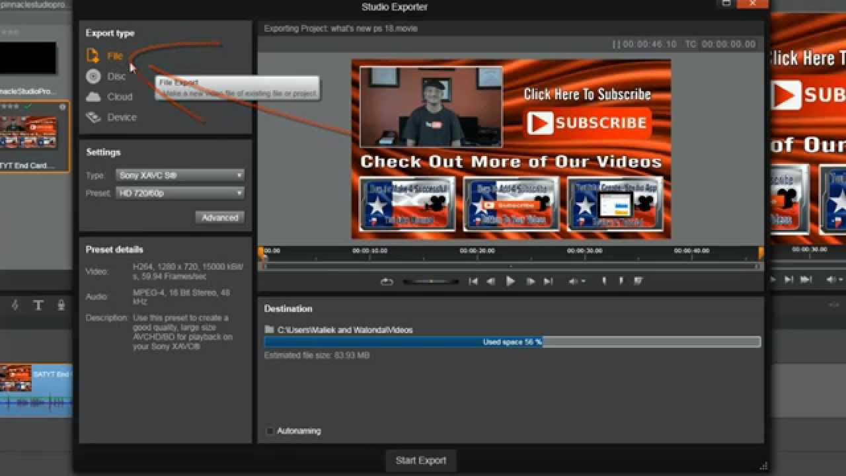This screenshot has height=476, width=846.
Task: Select the SATYT End clip on the background timeline
Action: pos(36,390)
